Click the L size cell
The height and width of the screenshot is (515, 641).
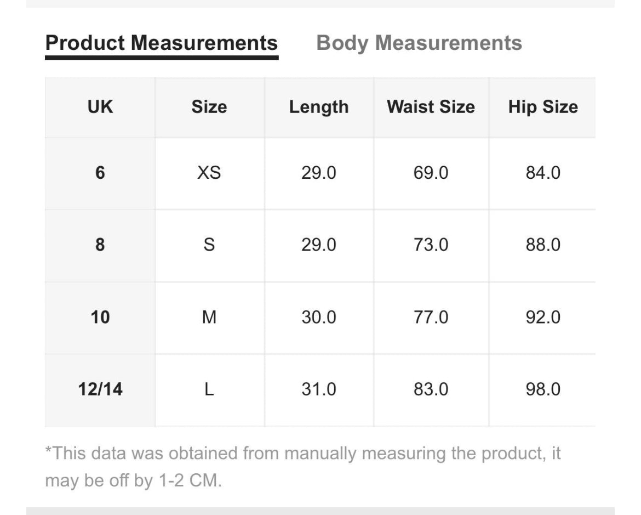[x=209, y=389]
